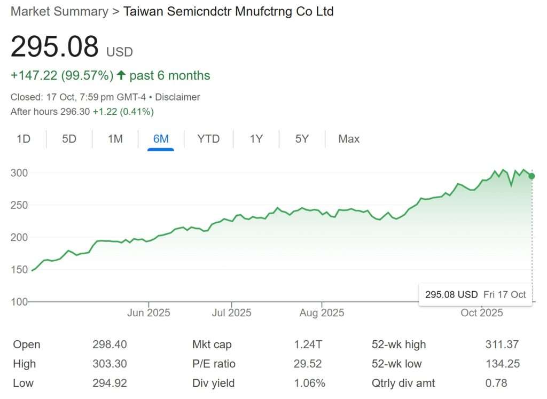View the 5Y price history
Viewport: 547px width, 399px height.
click(302, 139)
